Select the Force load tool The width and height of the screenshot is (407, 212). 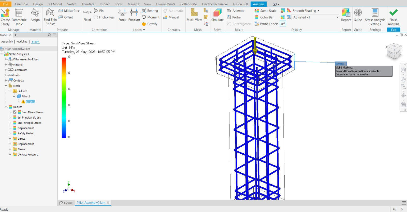point(122,13)
